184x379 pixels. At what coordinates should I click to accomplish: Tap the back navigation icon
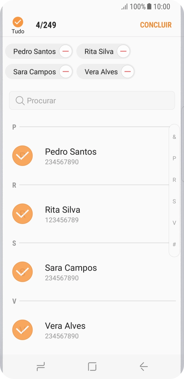144,367
